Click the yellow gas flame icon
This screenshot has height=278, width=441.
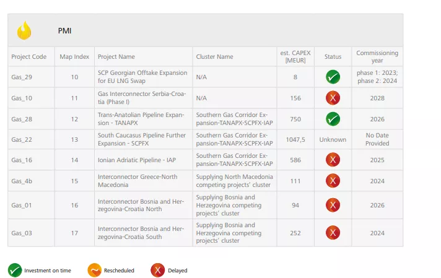coord(24,30)
